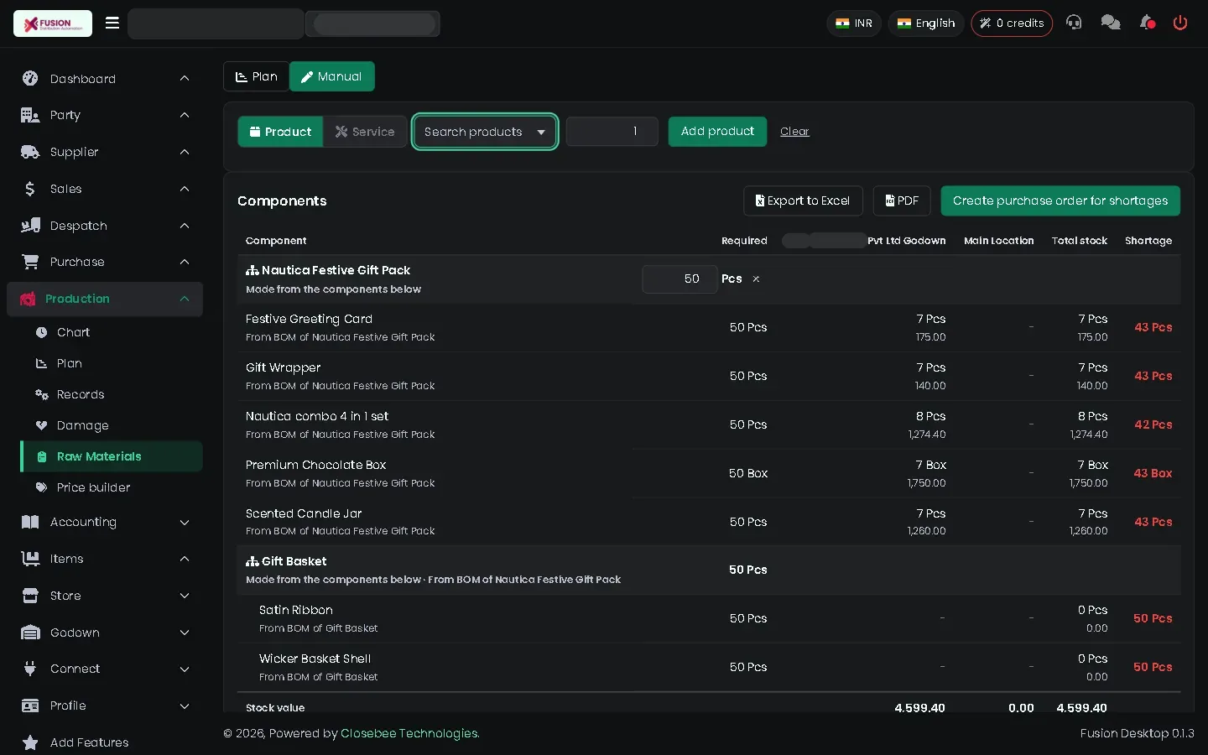The width and height of the screenshot is (1208, 755).
Task: Open the Closebee Technologies link
Action: click(x=410, y=733)
